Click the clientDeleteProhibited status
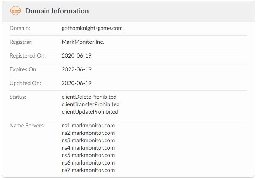The image size is (256, 179). (89, 97)
